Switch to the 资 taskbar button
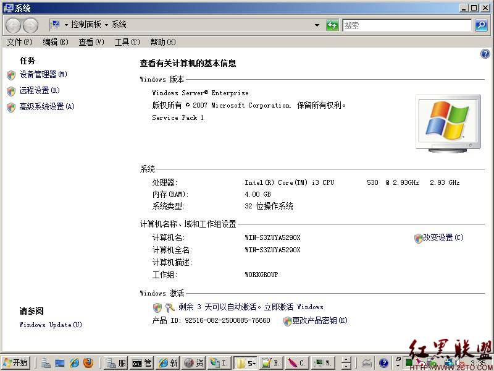494x371 pixels. 194,363
